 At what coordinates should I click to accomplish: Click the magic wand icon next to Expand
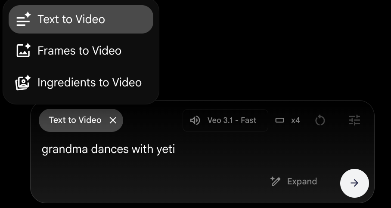[276, 181]
